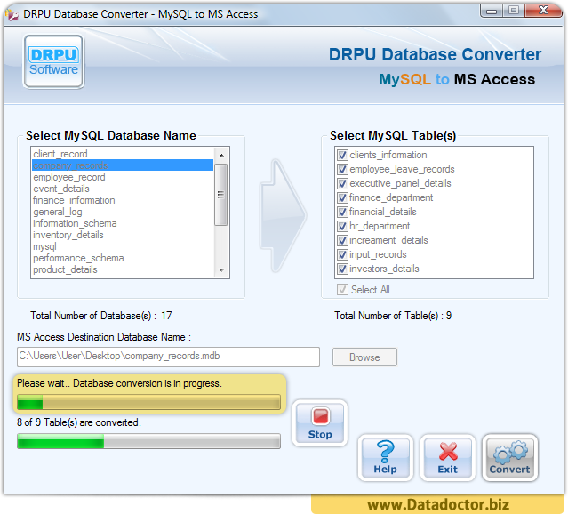Select information_schema database
The height and width of the screenshot is (514, 568).
[x=123, y=223]
